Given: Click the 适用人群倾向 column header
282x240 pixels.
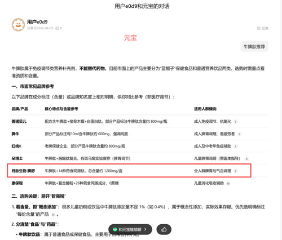Looking at the screenshot, I should click(205, 109).
